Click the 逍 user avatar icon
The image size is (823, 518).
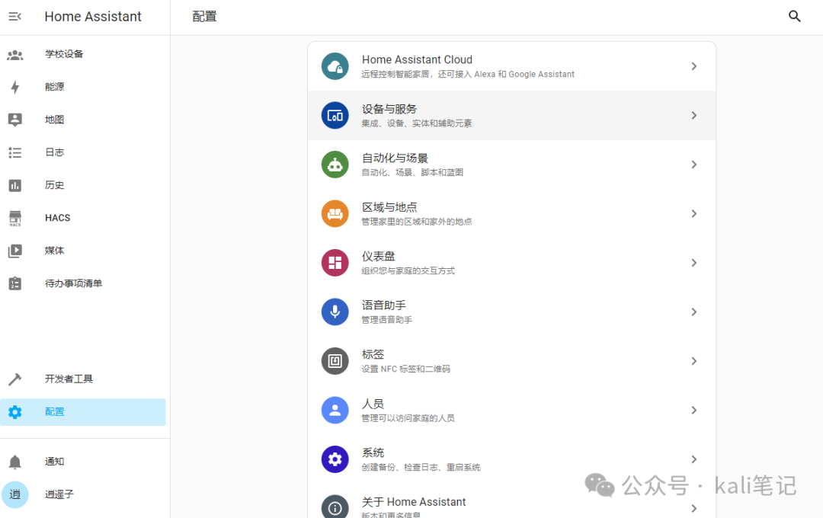coord(14,494)
